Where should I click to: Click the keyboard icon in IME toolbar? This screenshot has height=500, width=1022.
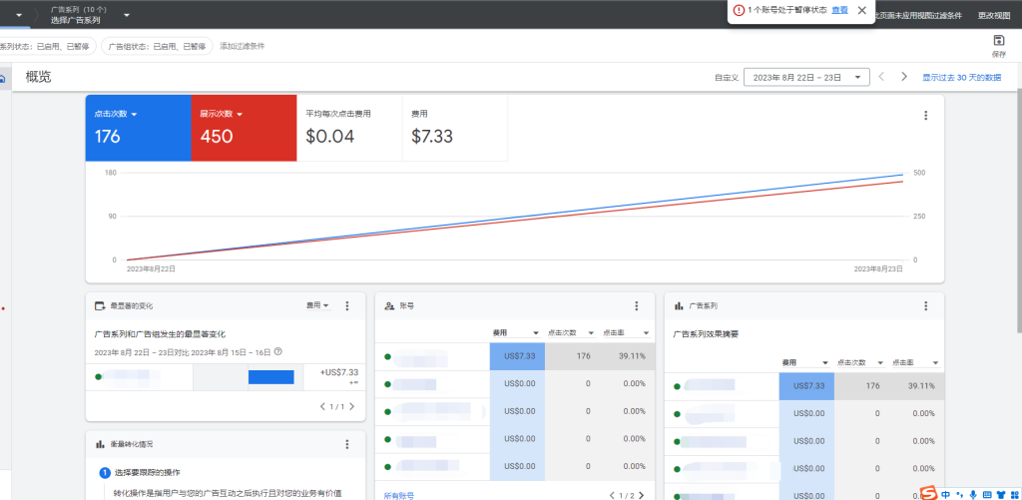pyautogui.click(x=987, y=494)
